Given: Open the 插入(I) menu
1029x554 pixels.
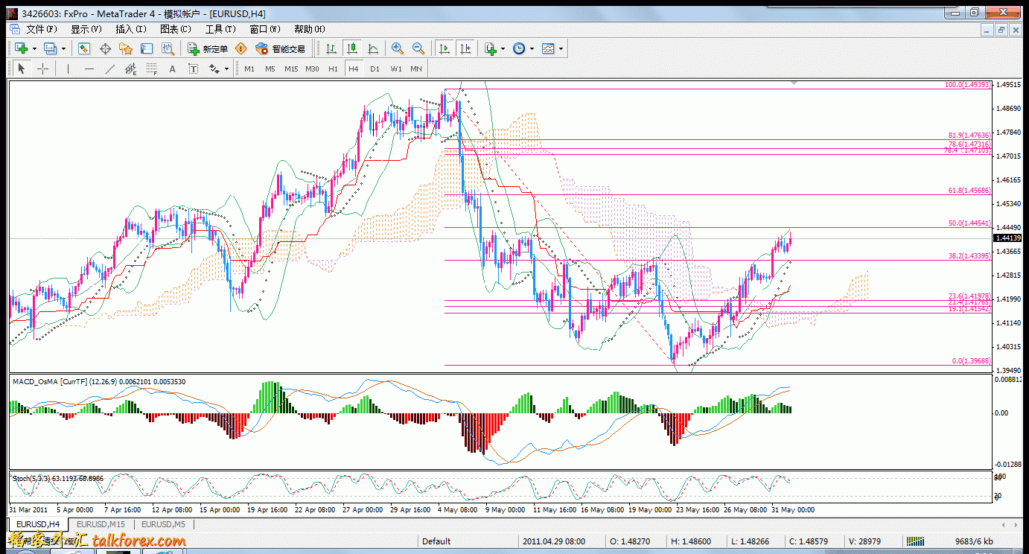Looking at the screenshot, I should click(131, 29).
